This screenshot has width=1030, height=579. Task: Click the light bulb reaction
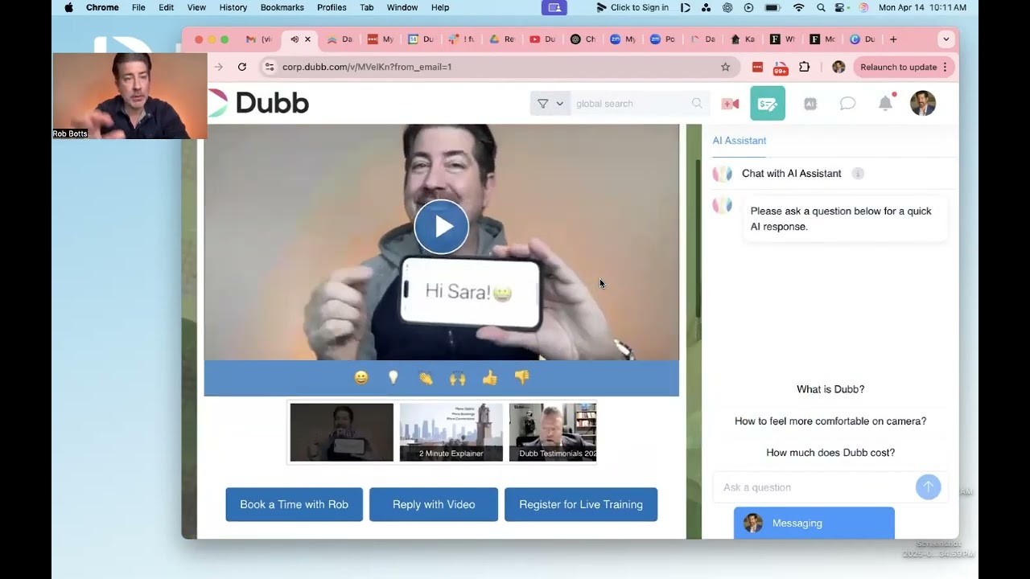[x=393, y=377]
